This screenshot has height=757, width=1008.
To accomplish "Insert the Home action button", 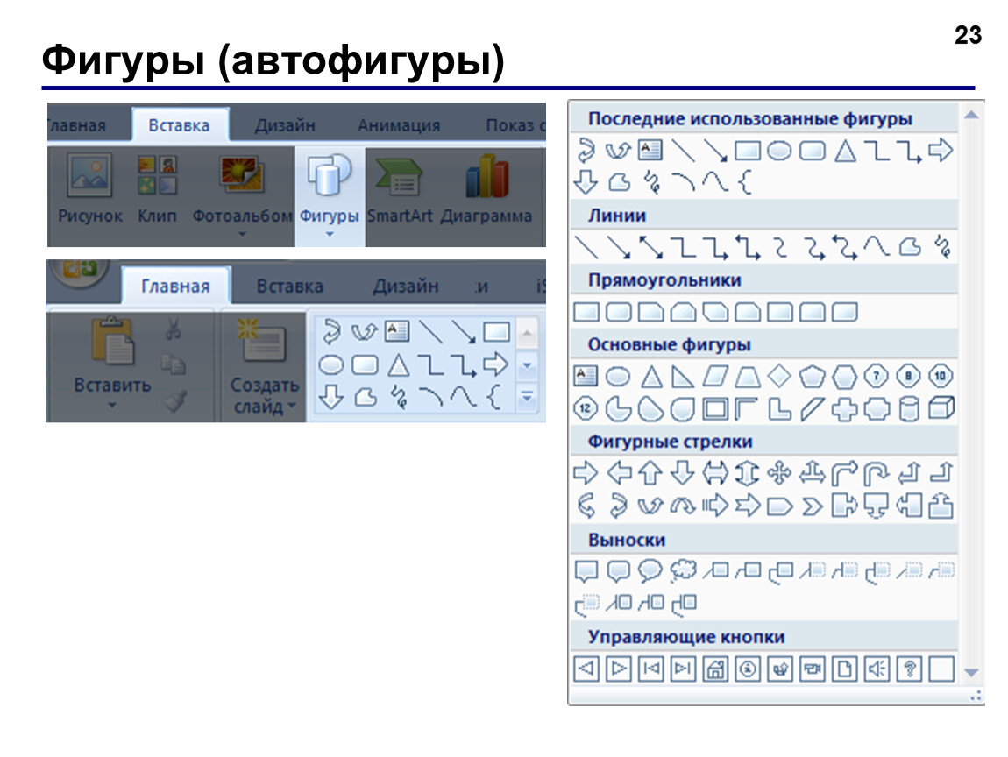I will point(715,669).
